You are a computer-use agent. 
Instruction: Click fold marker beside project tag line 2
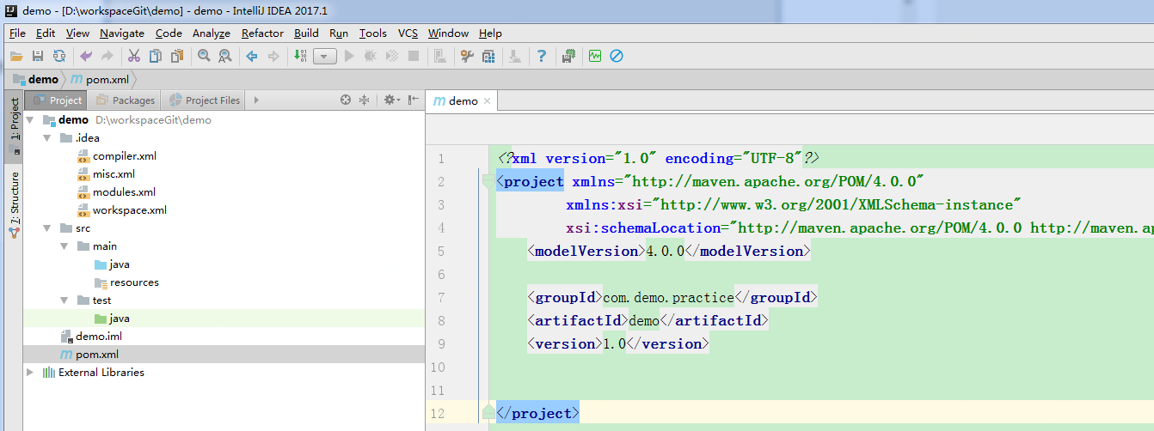point(488,182)
